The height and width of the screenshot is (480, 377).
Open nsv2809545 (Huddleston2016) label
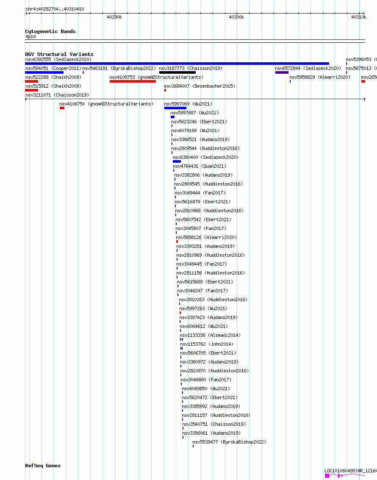209,184
